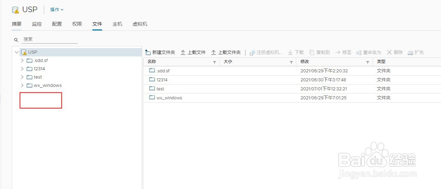Image resolution: width=441 pixels, height=189 pixels.
Task: Click 新建文件夹 new folder button
Action: coord(160,53)
